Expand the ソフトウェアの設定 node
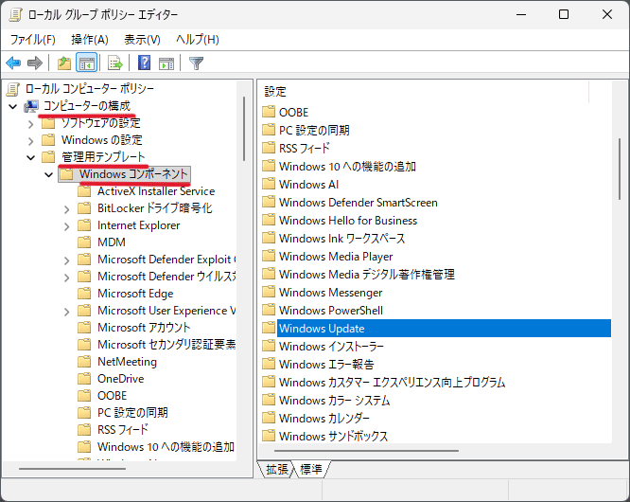Screen dimensions: 630x502 point(31,124)
